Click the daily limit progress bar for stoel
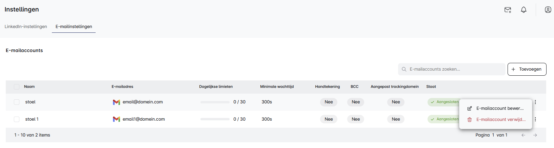The width and height of the screenshot is (554, 148). [215, 102]
